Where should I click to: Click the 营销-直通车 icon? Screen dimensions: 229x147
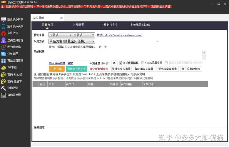click(x=3, y=81)
